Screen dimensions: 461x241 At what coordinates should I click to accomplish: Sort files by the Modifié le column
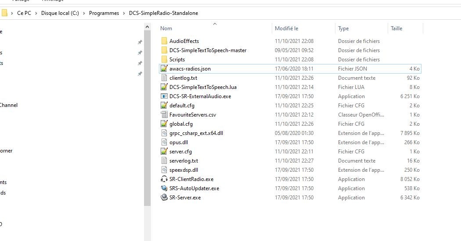pos(286,28)
